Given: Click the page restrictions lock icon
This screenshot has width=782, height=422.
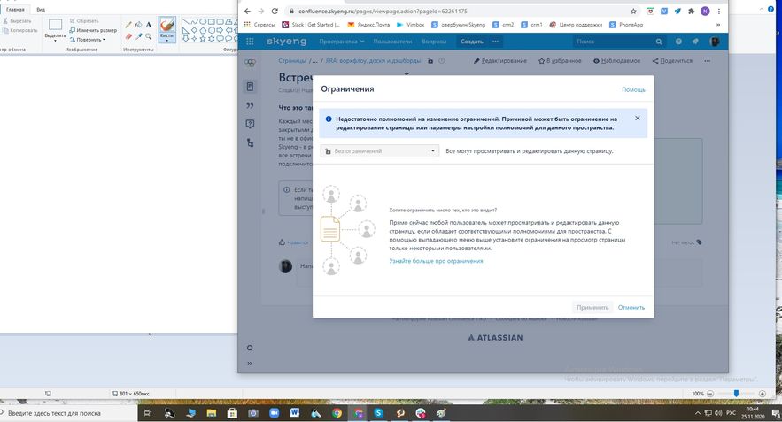Looking at the screenshot, I should tap(430, 61).
